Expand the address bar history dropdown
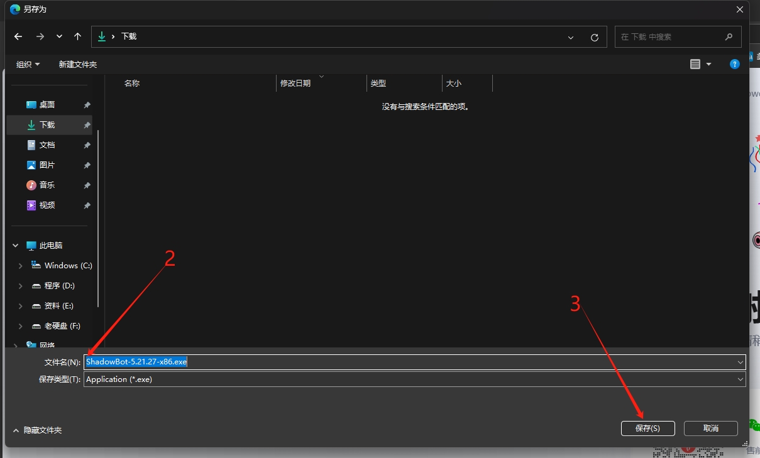760x458 pixels. (571, 37)
